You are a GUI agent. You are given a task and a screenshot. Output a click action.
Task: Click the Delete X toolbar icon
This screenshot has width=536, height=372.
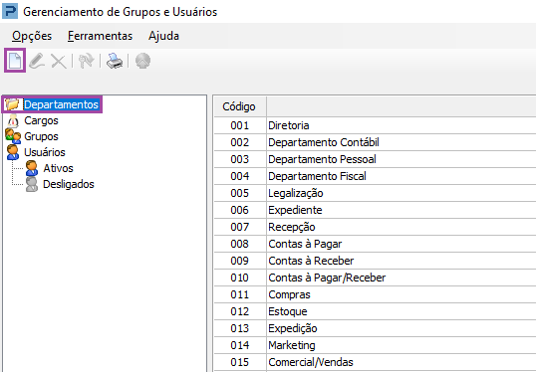pyautogui.click(x=58, y=62)
